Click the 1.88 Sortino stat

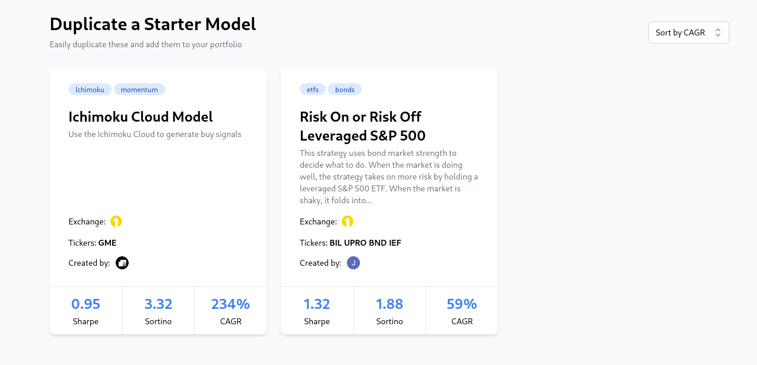(389, 304)
